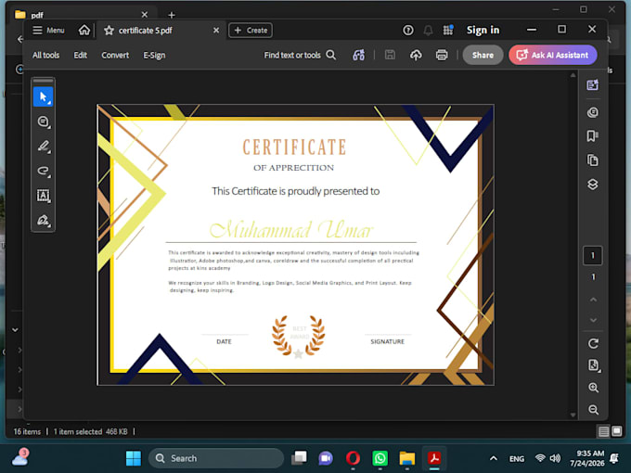The image size is (631, 473).
Task: Switch File Explorer to large icons view
Action: click(616, 431)
